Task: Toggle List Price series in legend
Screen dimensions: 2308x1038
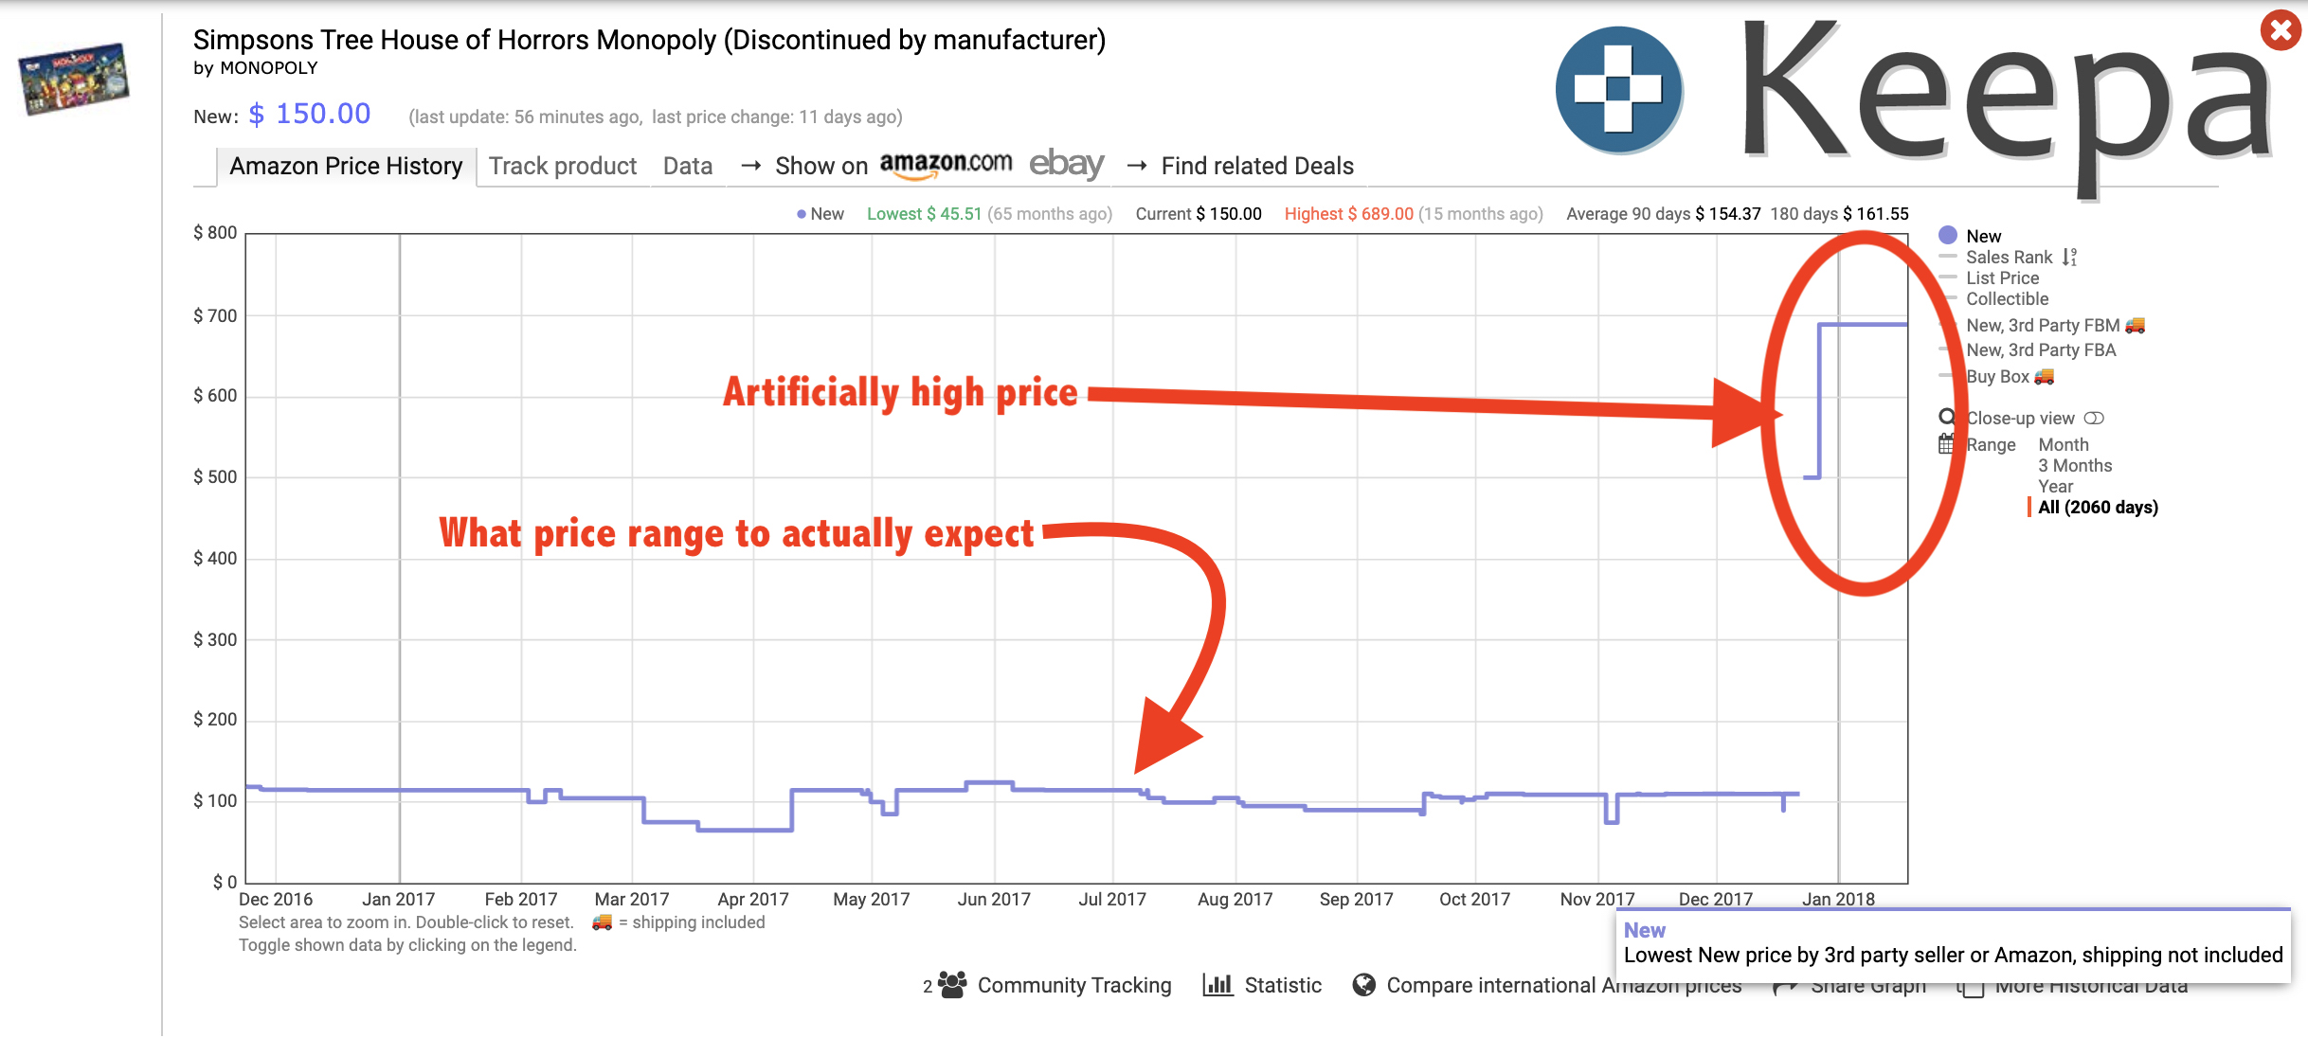Action: pos(2002,277)
